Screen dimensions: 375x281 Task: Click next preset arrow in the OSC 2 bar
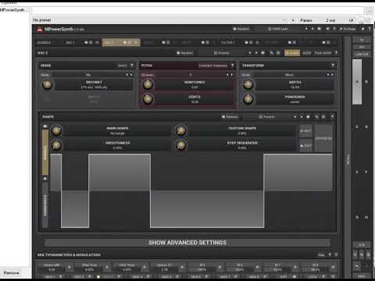[x=256, y=53]
